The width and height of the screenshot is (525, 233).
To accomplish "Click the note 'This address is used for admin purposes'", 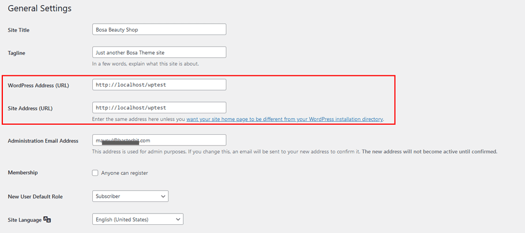I will point(295,151).
